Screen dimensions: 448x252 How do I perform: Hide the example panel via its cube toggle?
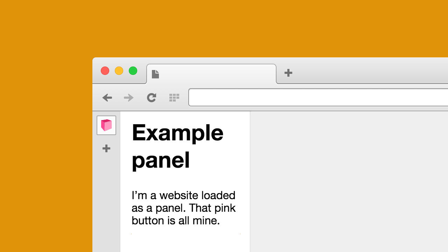(x=106, y=125)
